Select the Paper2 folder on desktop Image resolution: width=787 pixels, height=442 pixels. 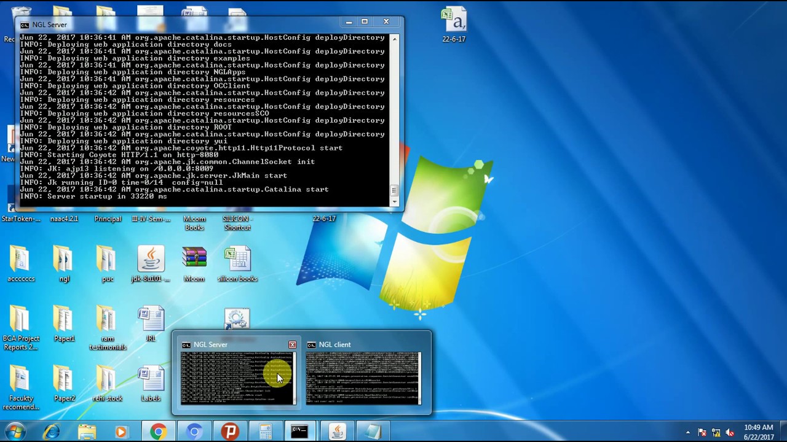tap(64, 384)
